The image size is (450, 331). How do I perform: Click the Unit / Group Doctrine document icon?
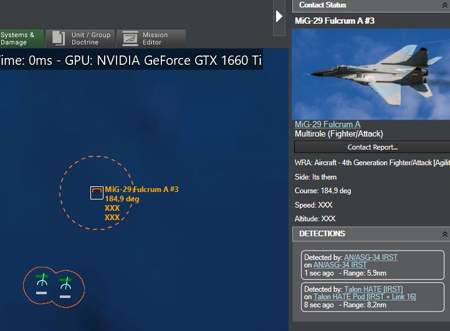59,38
